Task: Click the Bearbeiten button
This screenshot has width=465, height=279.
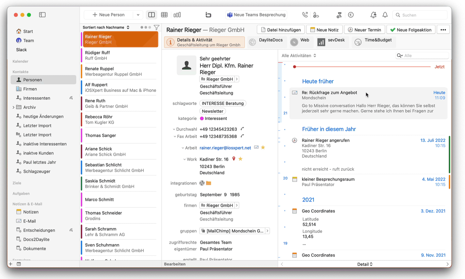Action: point(175,264)
